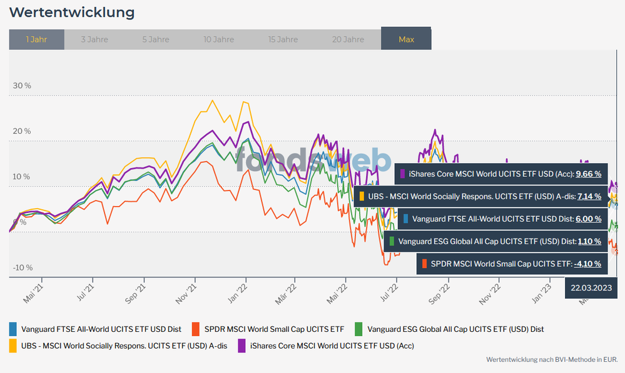Switch to the 5 Jahre tab

pos(156,39)
